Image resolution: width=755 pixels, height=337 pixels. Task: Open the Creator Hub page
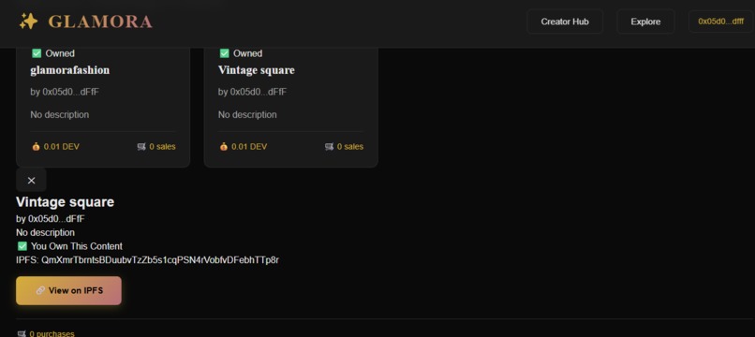(565, 22)
